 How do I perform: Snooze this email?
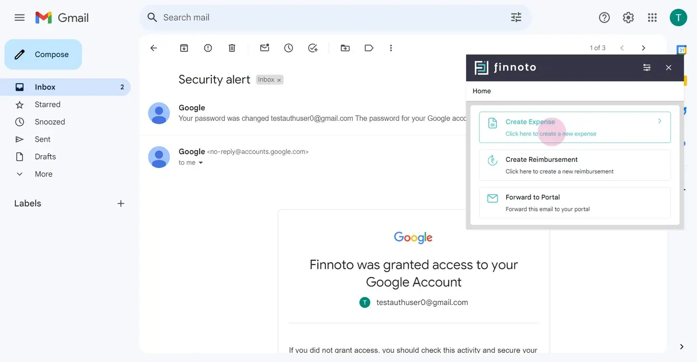[288, 48]
